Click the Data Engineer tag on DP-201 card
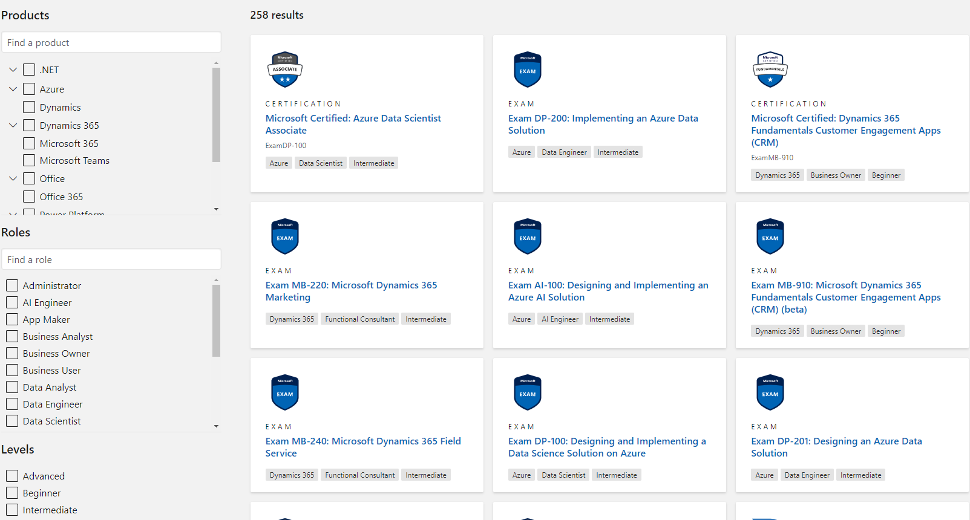The width and height of the screenshot is (970, 520). click(807, 475)
